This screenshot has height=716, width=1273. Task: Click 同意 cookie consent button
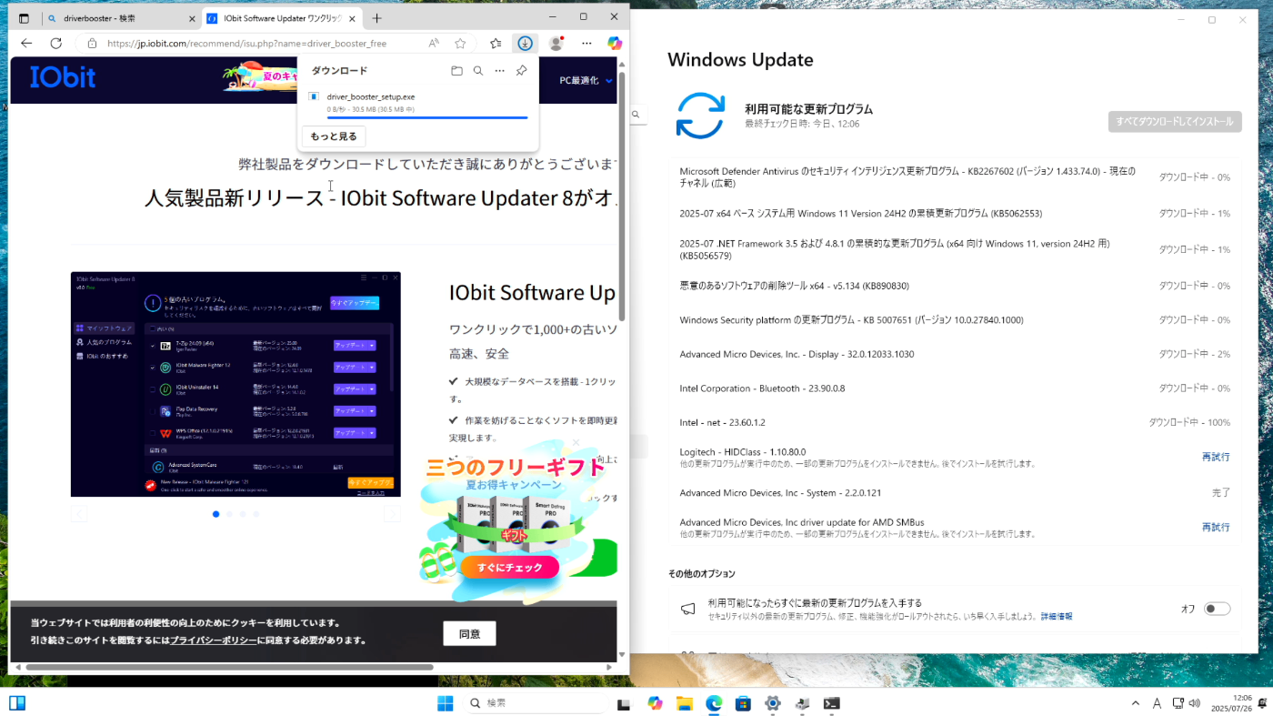[469, 633]
